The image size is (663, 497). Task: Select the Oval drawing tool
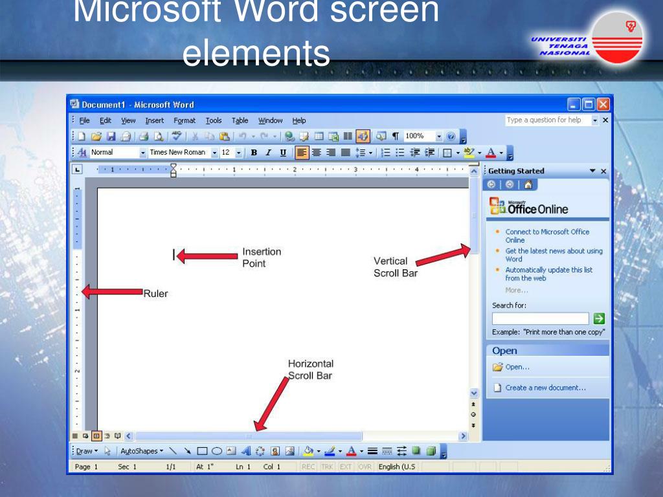pyautogui.click(x=217, y=451)
